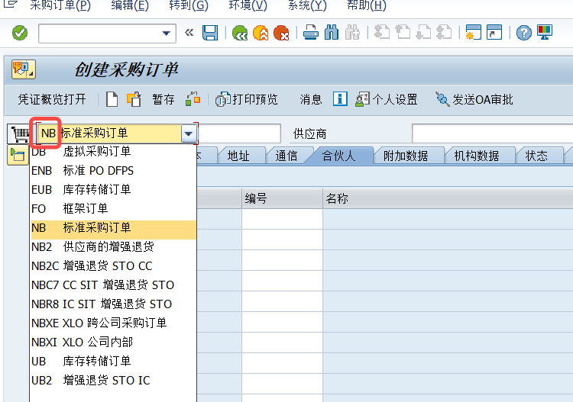Click the Find Next binoculars icon

coord(352,34)
